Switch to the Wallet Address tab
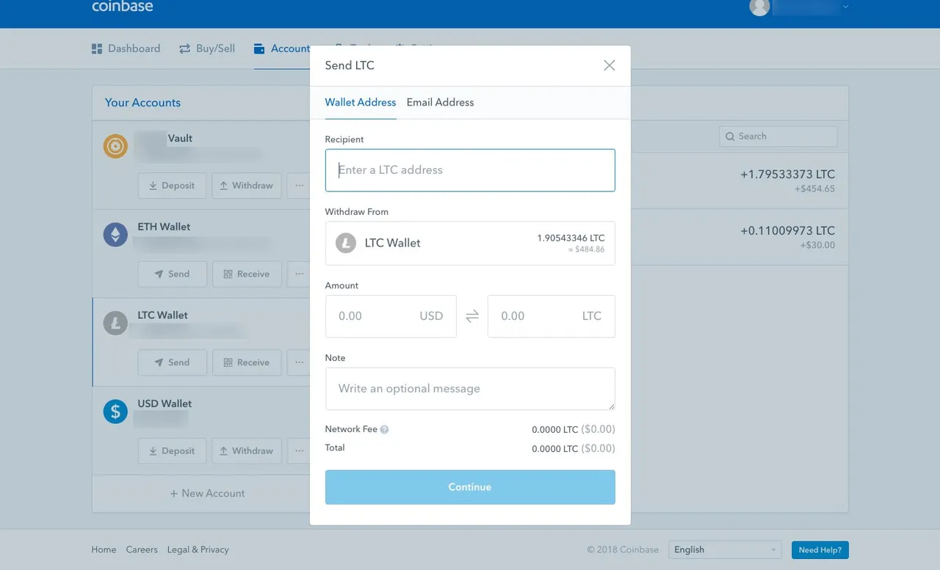Viewport: 940px width, 570px height. tap(361, 102)
